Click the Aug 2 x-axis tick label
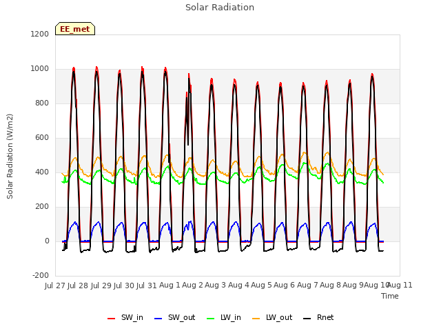This screenshot has width=441, height=331. 193,285
